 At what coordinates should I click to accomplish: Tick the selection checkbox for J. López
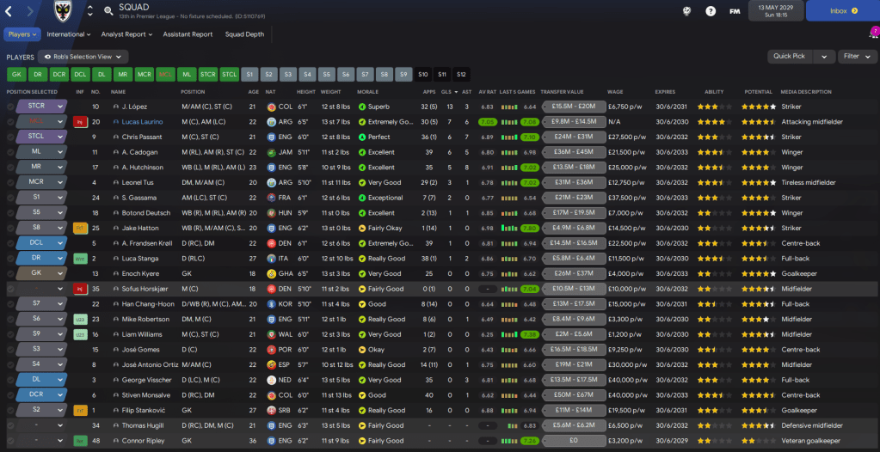[10, 107]
